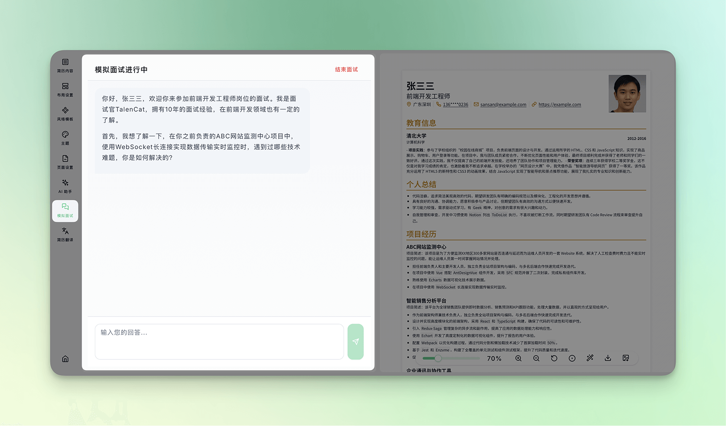The width and height of the screenshot is (726, 426).
Task: Click 结束面试 to end interview
Action: [x=346, y=70]
